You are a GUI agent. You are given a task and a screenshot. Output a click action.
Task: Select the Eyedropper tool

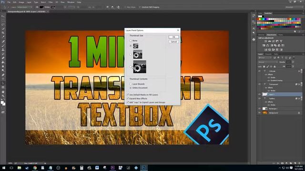click(3, 37)
